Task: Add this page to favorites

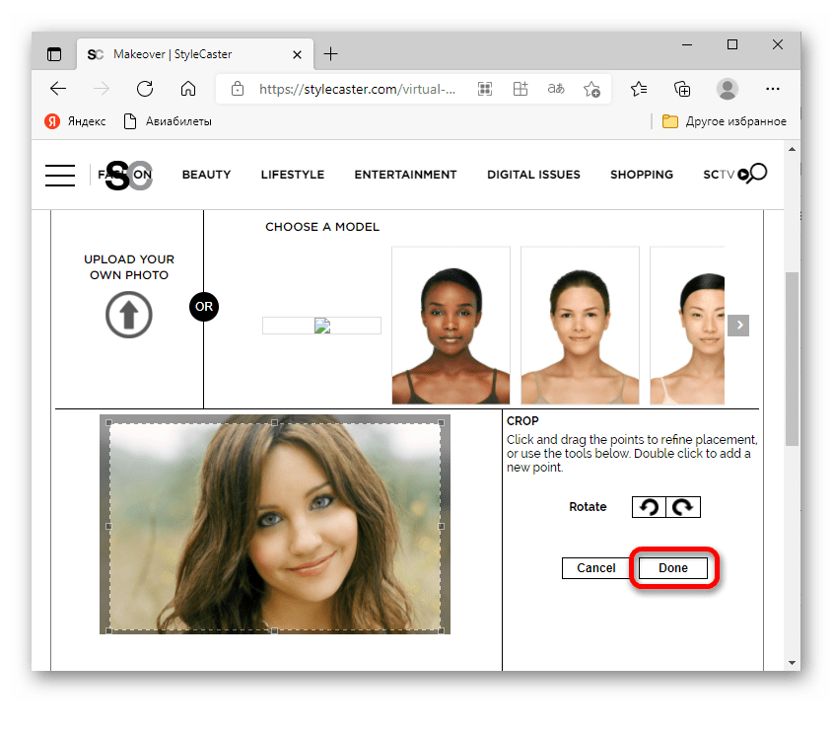Action: (x=591, y=89)
